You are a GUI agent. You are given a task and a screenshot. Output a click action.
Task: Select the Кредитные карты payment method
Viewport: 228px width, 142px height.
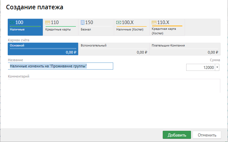click(61, 27)
